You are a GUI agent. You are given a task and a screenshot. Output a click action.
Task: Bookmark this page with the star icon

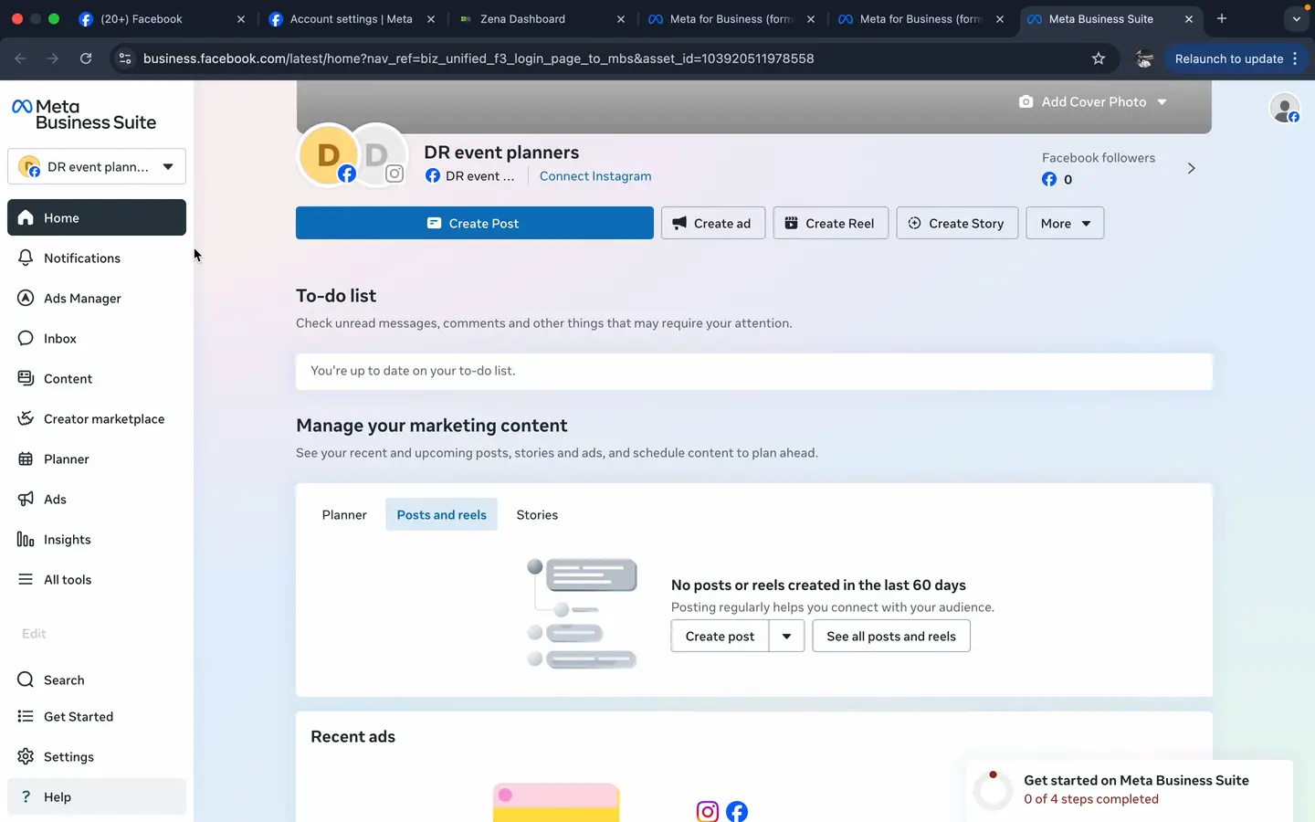point(1099,58)
